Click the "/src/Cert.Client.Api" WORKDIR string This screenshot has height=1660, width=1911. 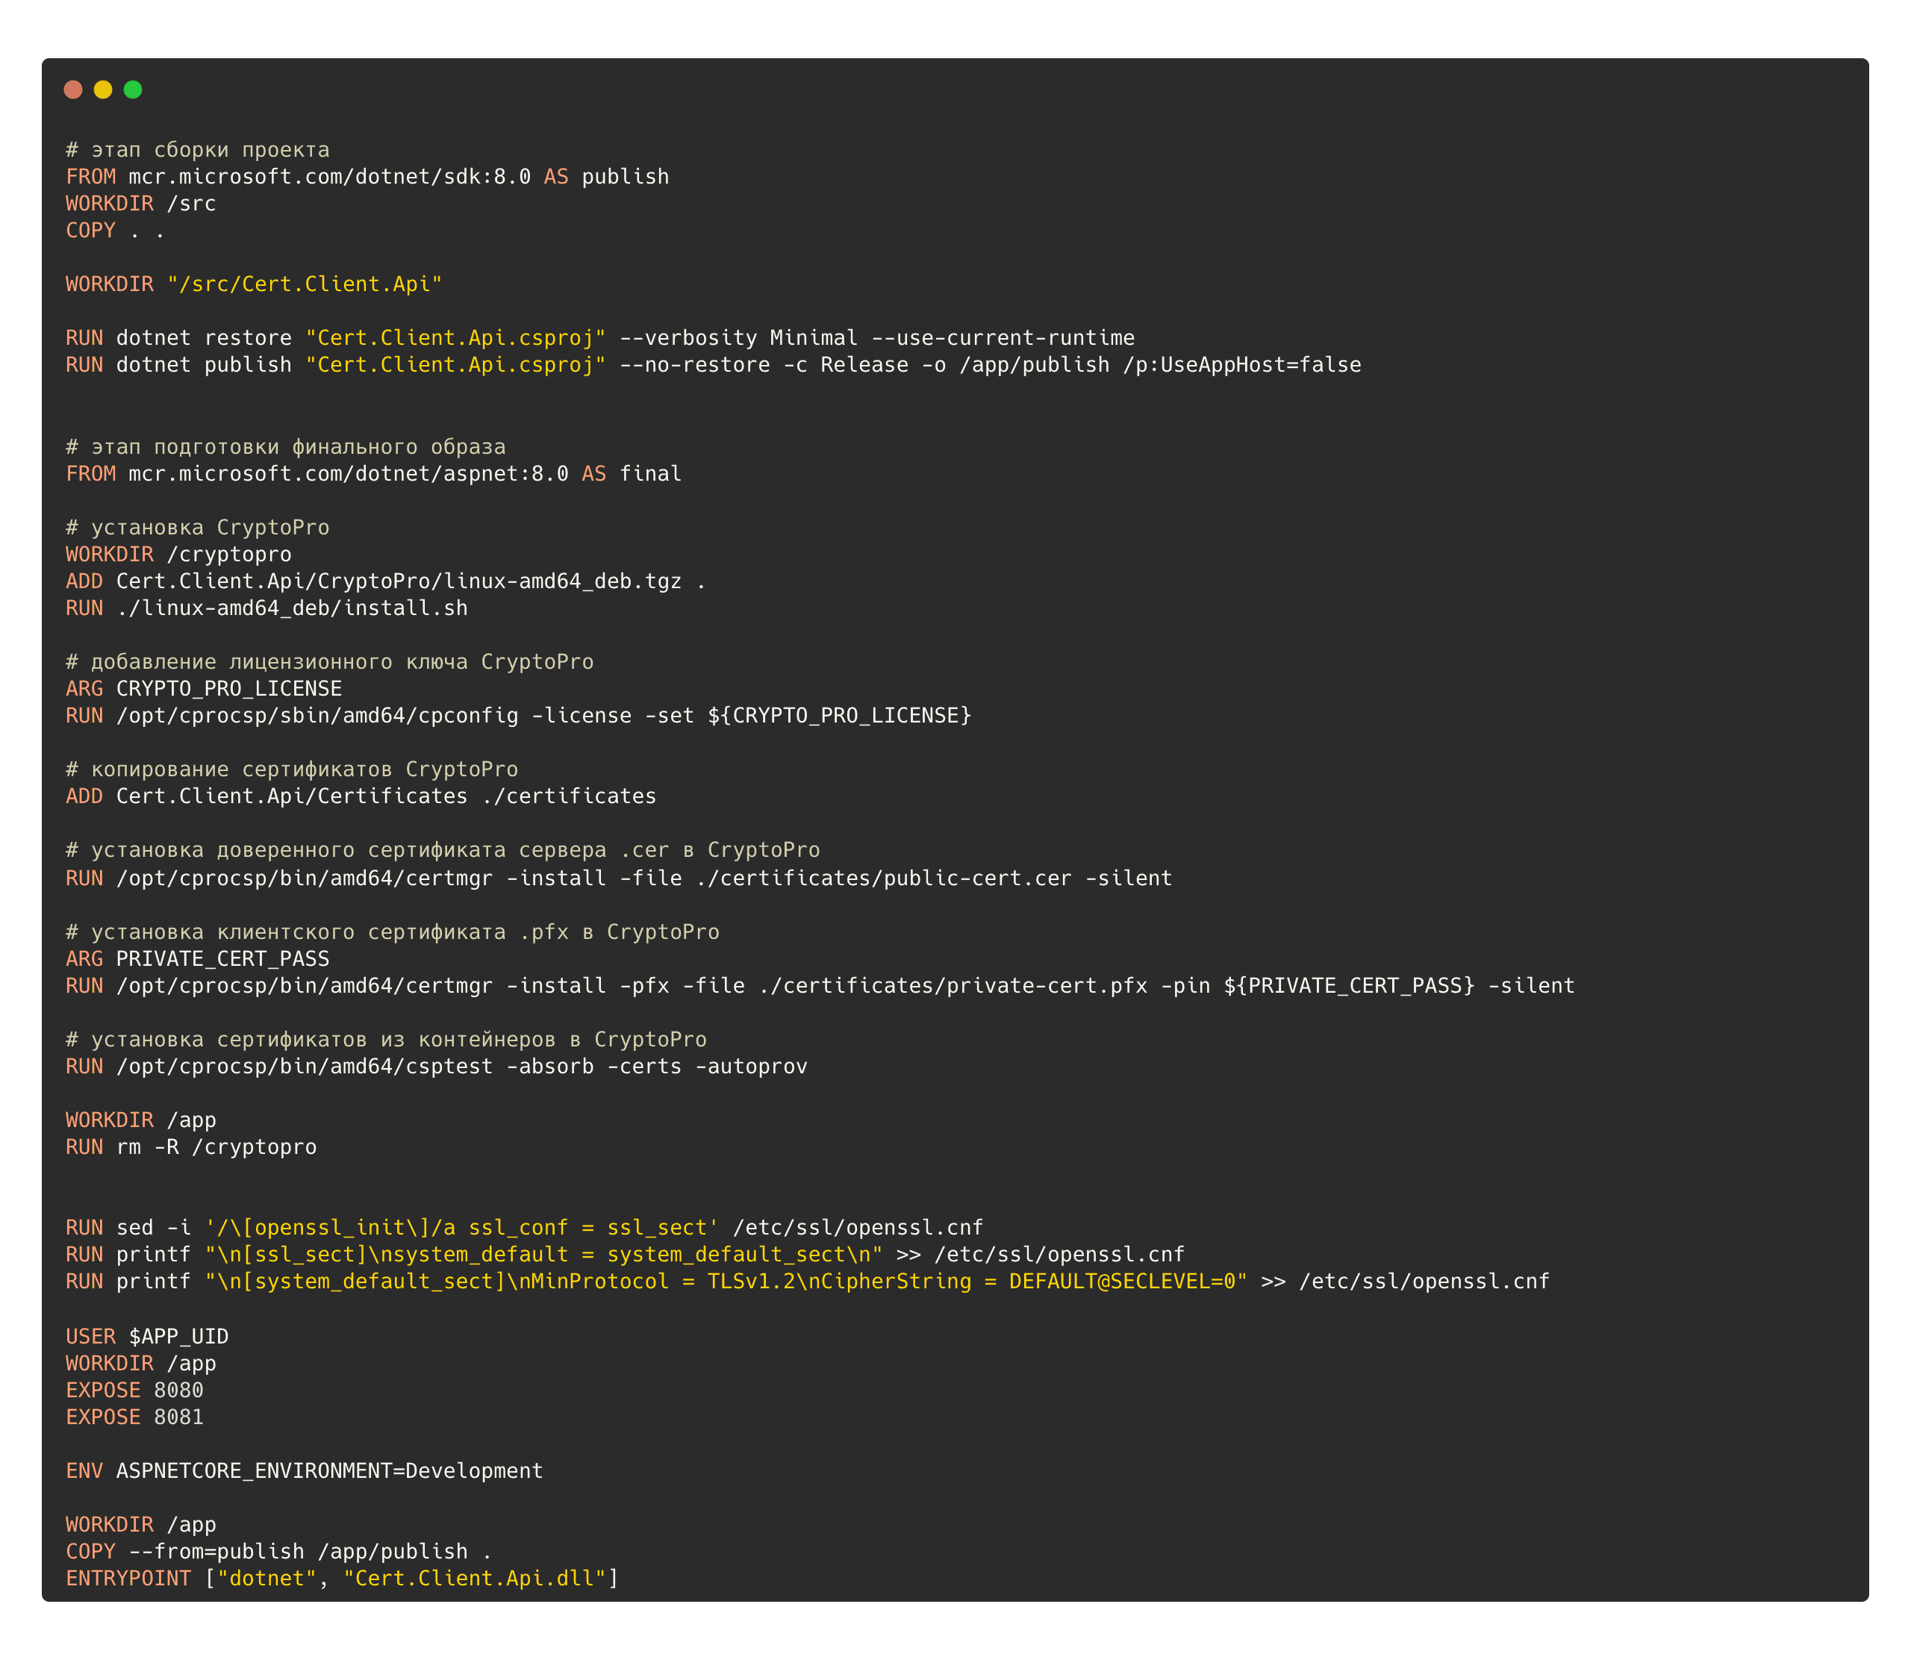(304, 284)
